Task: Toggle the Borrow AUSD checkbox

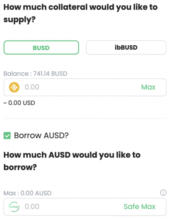Action: tap(7, 136)
